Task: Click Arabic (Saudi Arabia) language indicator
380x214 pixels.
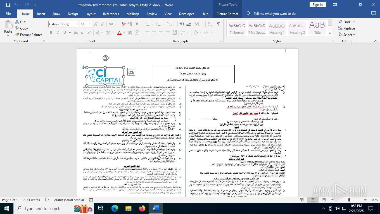Action: click(x=69, y=200)
